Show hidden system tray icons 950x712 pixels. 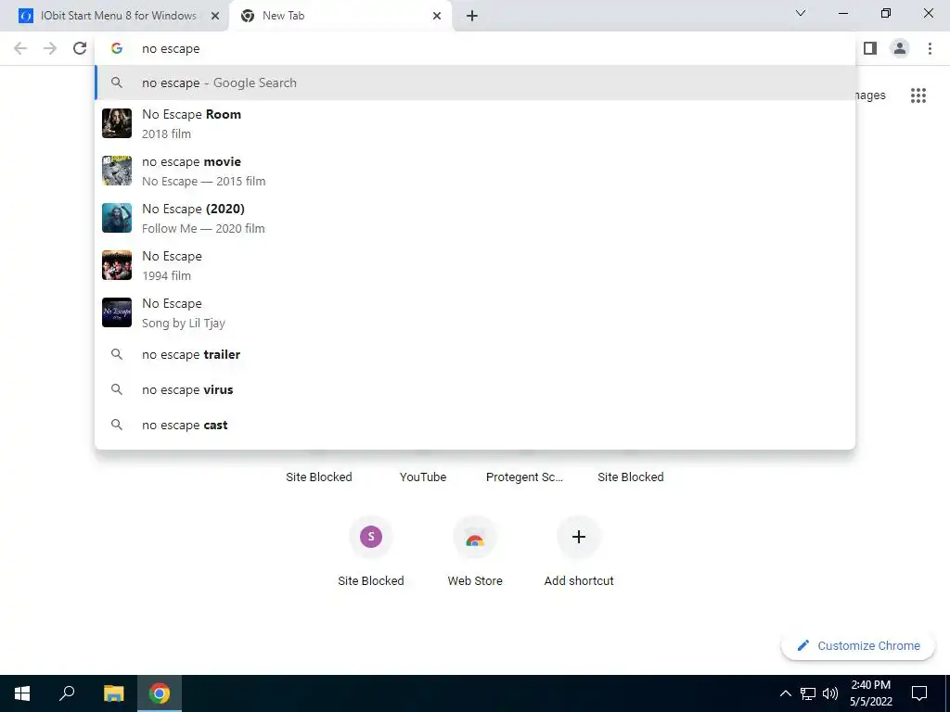pos(785,693)
